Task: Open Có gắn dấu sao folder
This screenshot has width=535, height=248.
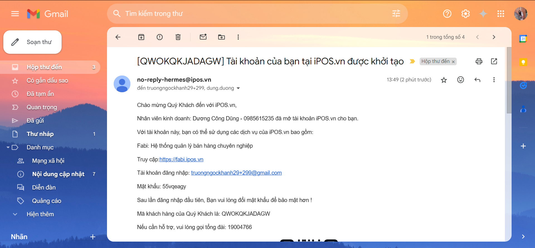Action: pos(50,81)
